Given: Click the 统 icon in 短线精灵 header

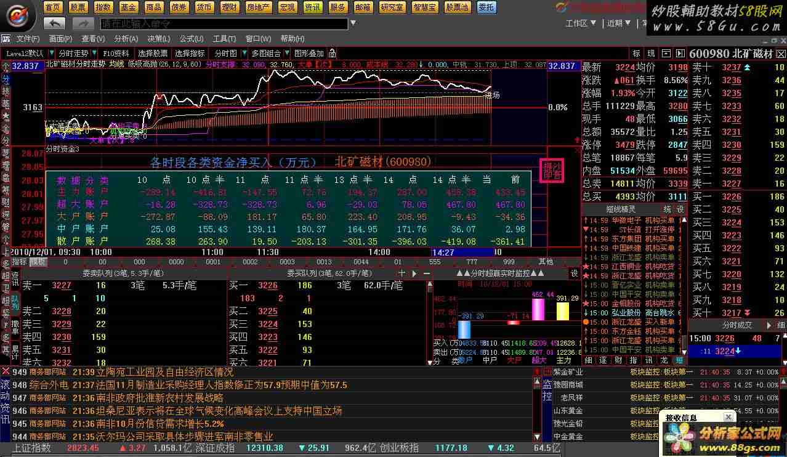Looking at the screenshot, I should (668, 209).
